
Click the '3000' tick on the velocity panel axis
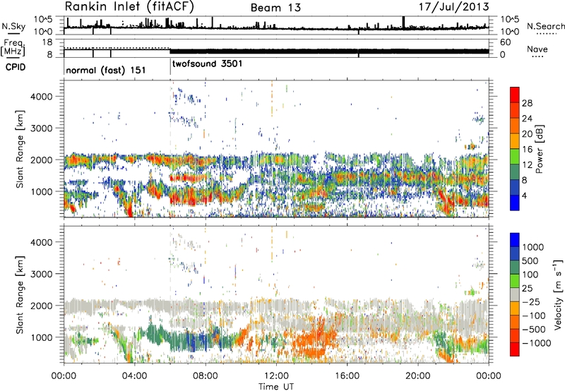tap(41, 274)
